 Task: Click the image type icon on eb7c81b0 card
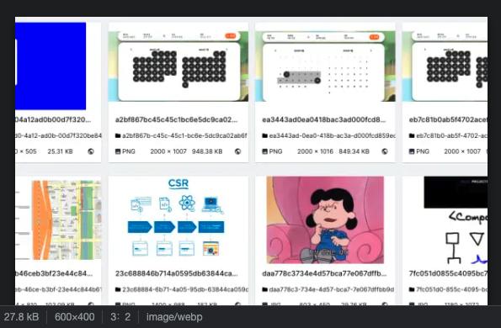point(412,151)
